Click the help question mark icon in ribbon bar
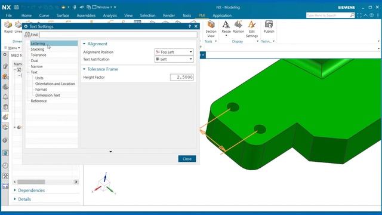The height and width of the screenshot is (215, 382). click(x=371, y=15)
